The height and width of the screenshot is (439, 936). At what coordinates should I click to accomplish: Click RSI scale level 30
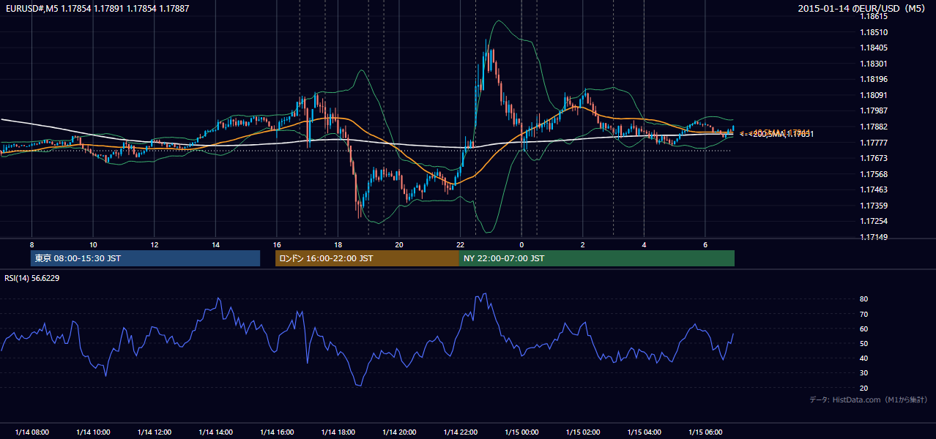(x=864, y=372)
